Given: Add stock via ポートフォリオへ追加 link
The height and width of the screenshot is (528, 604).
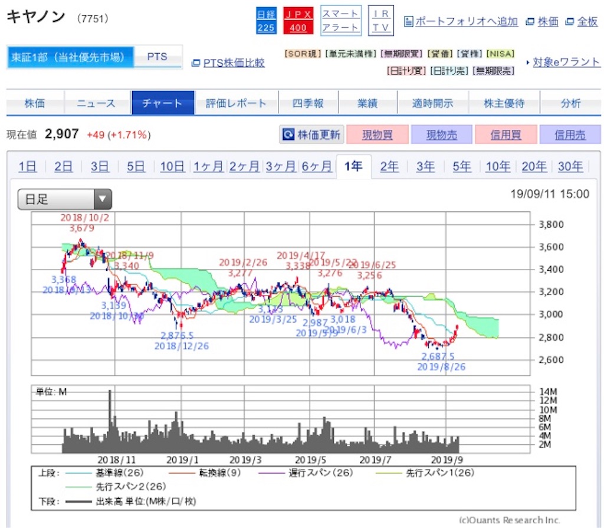Looking at the screenshot, I should tap(466, 22).
